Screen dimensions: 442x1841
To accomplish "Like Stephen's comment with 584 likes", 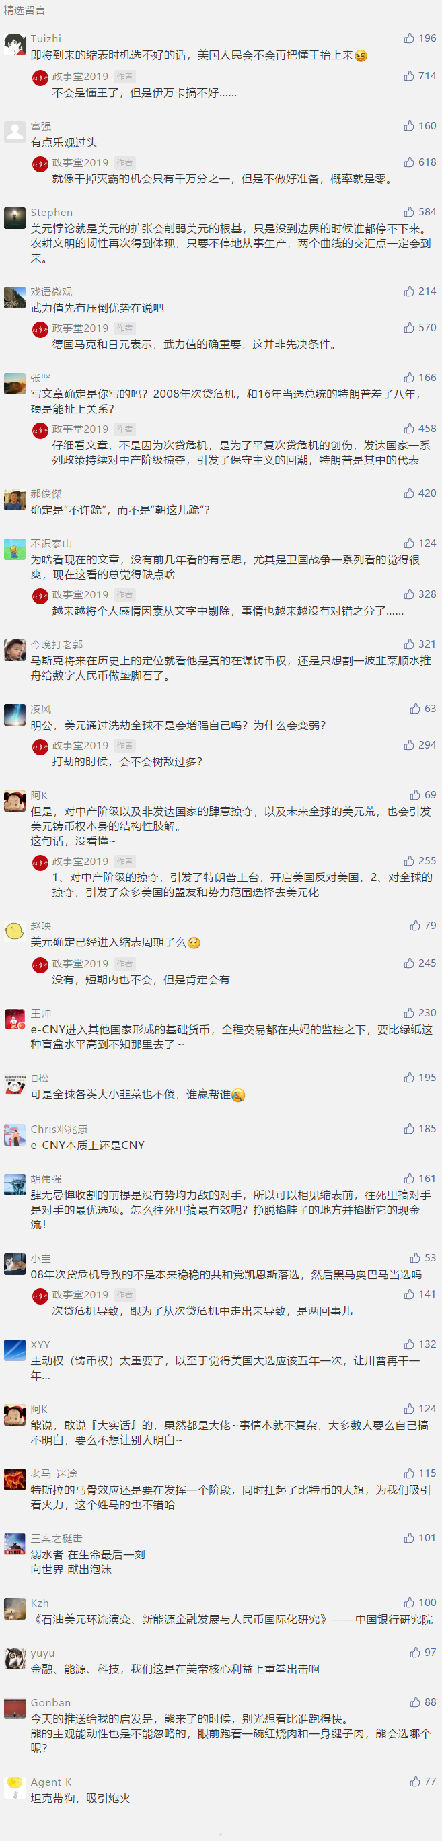I will click(419, 212).
